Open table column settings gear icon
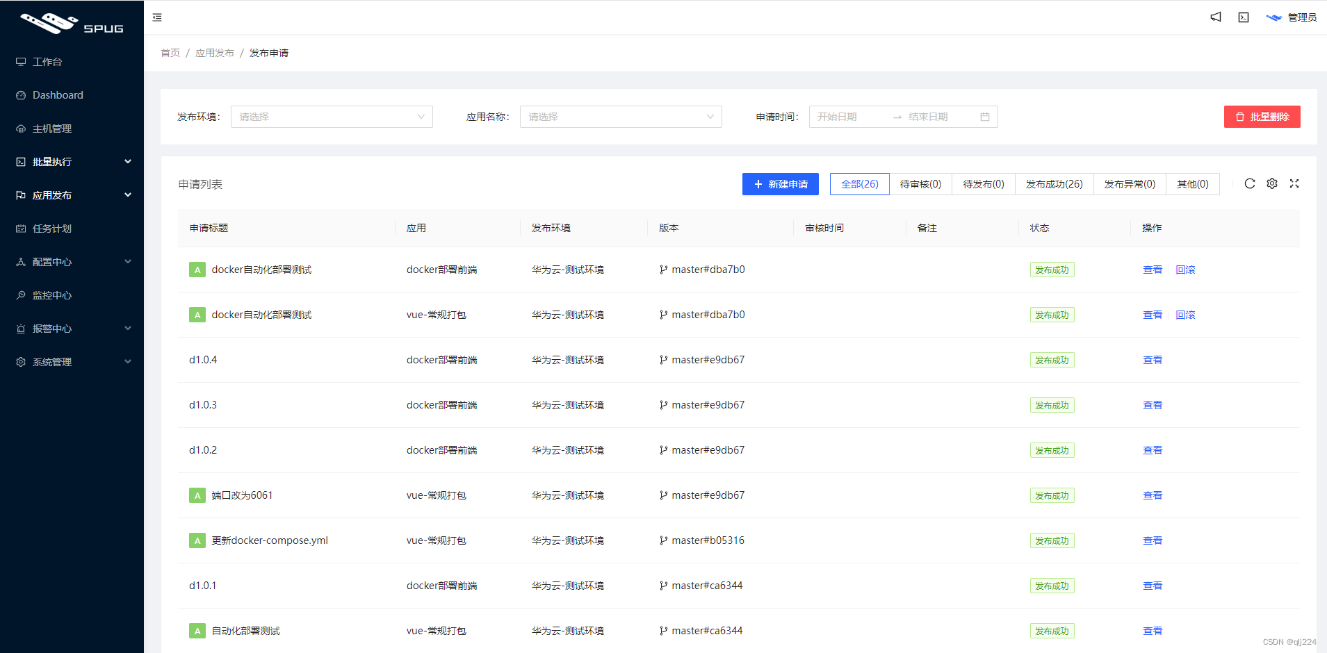 click(x=1272, y=183)
